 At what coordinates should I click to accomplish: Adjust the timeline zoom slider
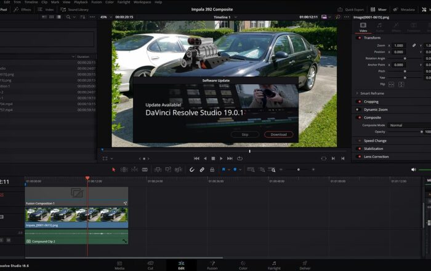point(298,170)
